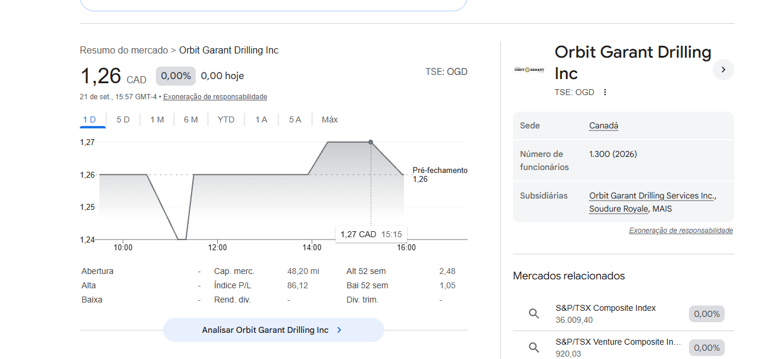The width and height of the screenshot is (783, 359).
Task: Open the Soudure Royale subsidiary link
Action: pyautogui.click(x=618, y=209)
